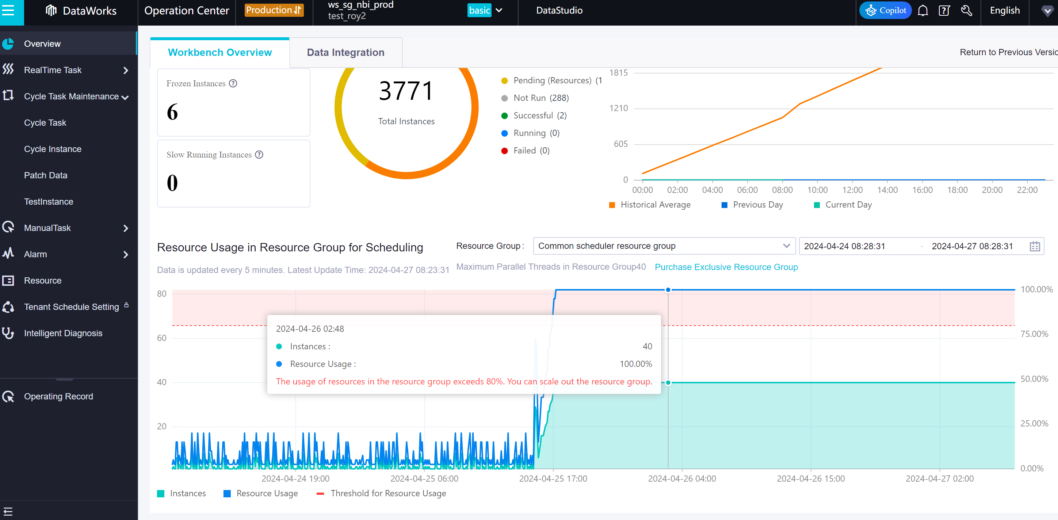This screenshot has height=520, width=1058.
Task: Click the resource usage data point marker
Action: [x=668, y=290]
